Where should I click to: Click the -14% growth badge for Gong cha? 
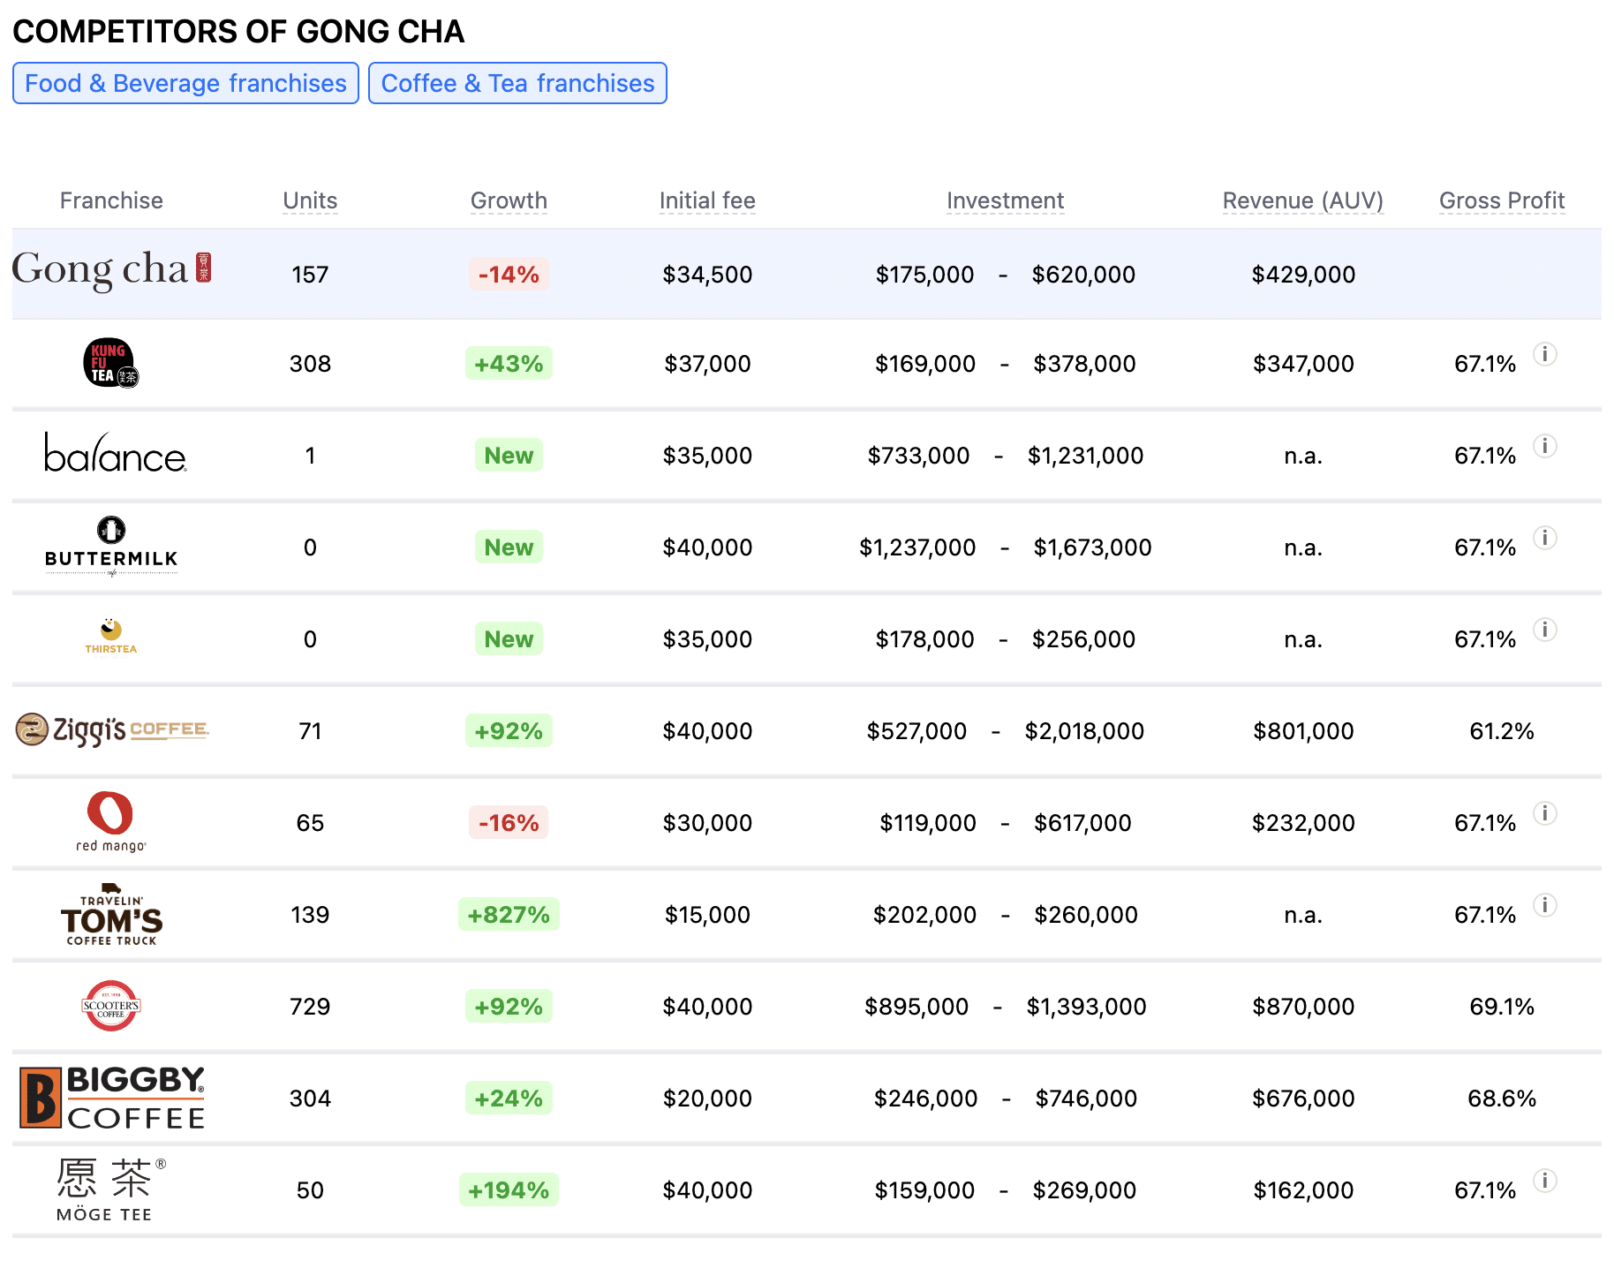[x=509, y=275]
